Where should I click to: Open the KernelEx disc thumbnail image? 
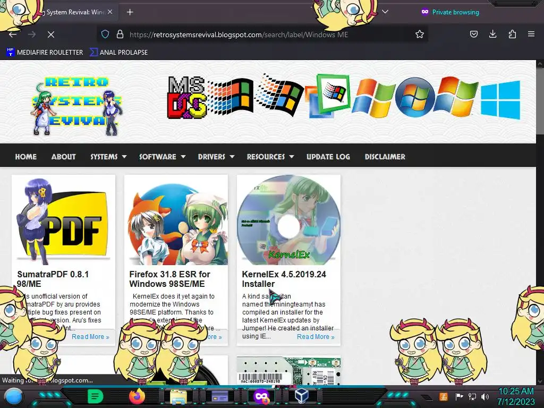tap(288, 220)
